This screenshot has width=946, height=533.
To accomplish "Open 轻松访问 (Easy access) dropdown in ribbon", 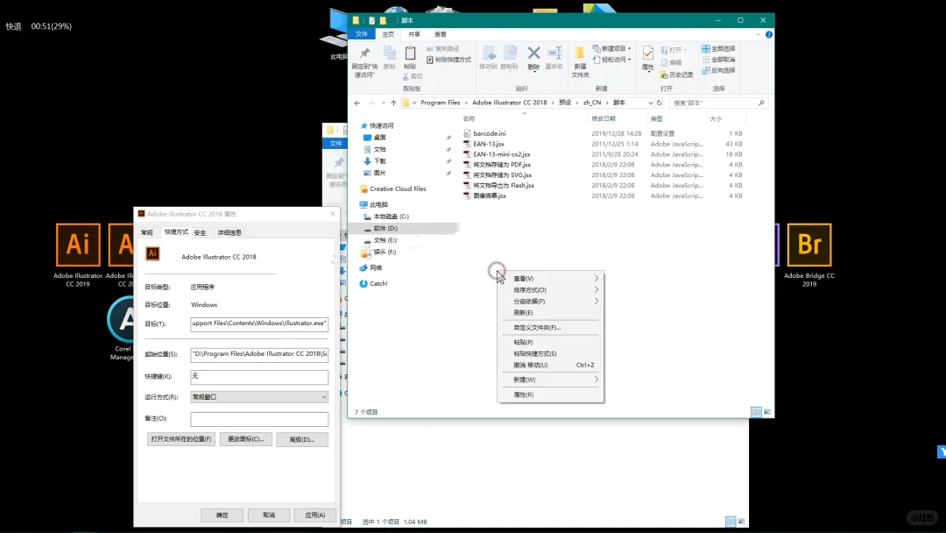I will (611, 60).
